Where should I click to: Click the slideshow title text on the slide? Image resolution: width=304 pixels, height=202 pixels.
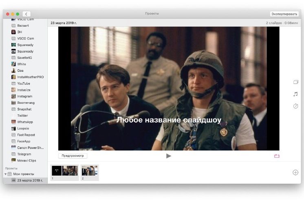pyautogui.click(x=169, y=120)
